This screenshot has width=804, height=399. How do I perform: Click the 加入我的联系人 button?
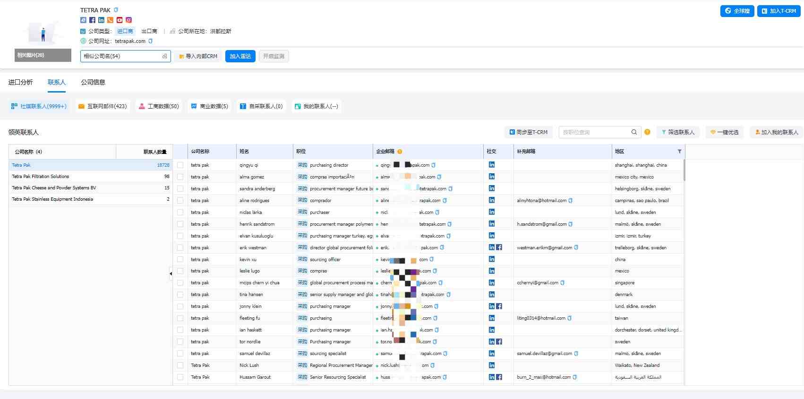click(x=776, y=132)
